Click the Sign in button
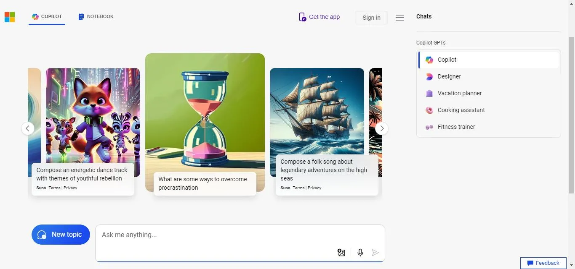This screenshot has width=575, height=269. coord(371,18)
